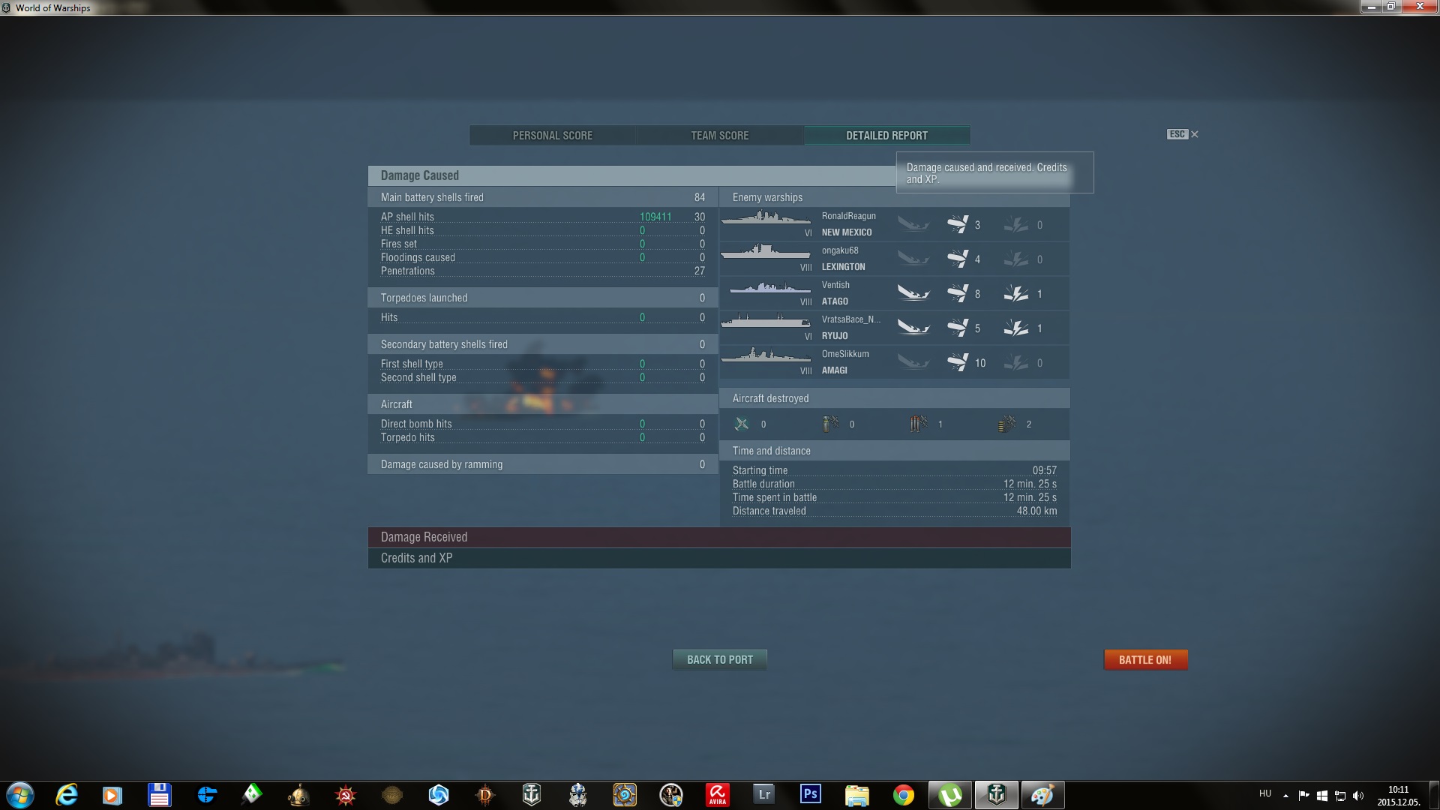Open Avira antivirus from the taskbar
1440x810 pixels.
(x=718, y=794)
